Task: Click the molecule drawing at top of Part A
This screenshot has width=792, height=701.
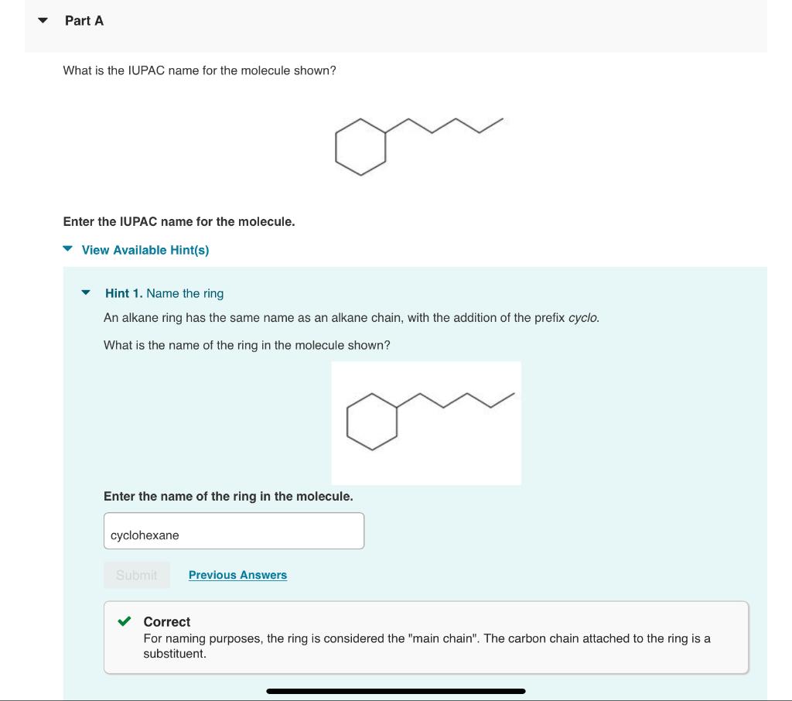Action: point(418,145)
